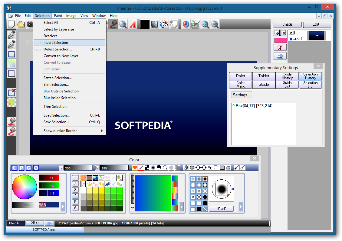Click the SOFTPEDIA.jpg document tab
Screen dimensions: 342x241
pos(44,230)
